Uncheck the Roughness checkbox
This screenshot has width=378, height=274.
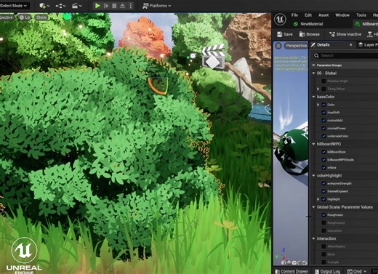coord(323,215)
